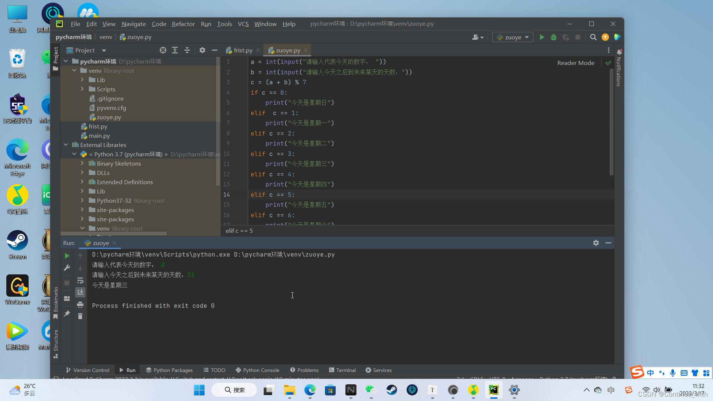Clear run console with trash icon

tap(80, 316)
